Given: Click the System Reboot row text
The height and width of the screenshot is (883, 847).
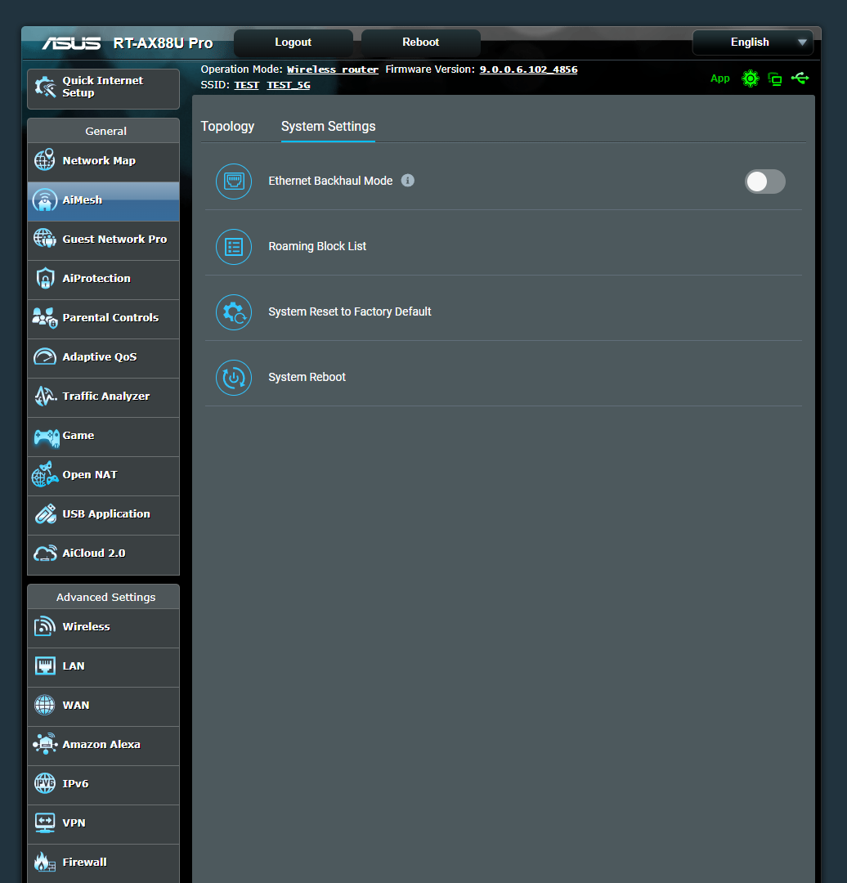Looking at the screenshot, I should [x=307, y=377].
